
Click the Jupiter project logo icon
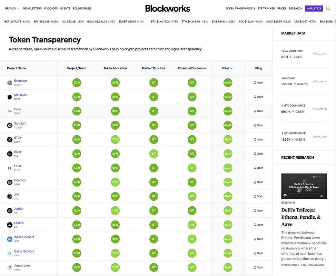10,211
